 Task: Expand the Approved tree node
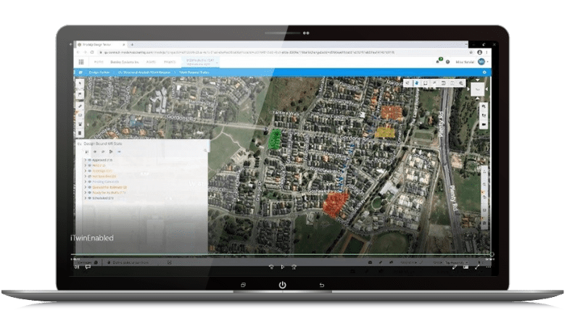[x=85, y=159]
